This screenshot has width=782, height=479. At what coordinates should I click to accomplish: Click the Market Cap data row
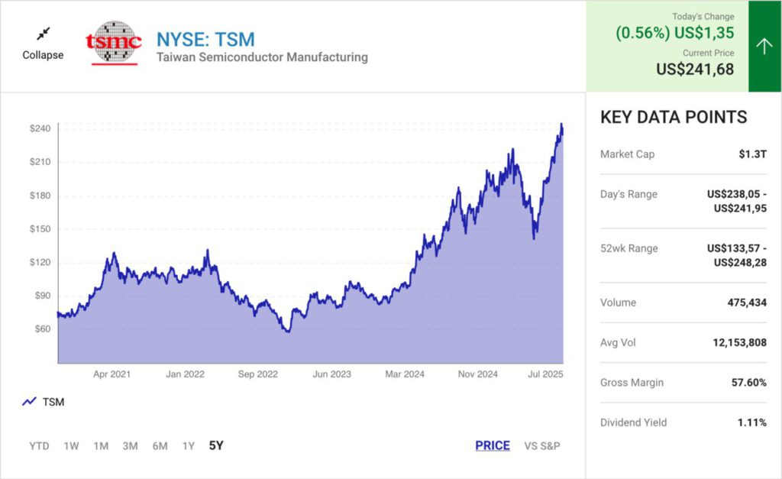click(683, 154)
